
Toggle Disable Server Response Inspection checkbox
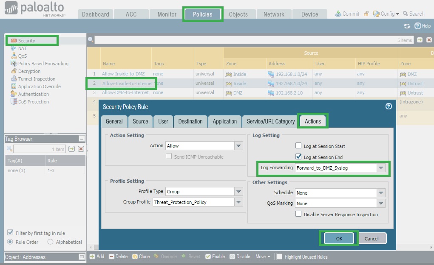298,215
